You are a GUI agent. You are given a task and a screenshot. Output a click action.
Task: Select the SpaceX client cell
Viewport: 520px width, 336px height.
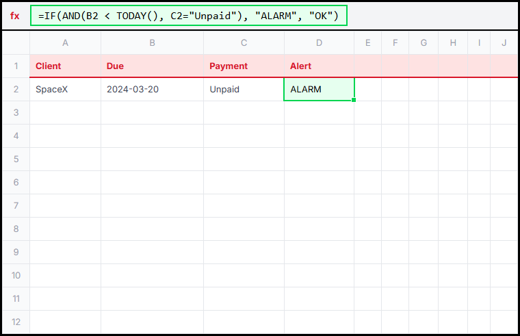pyautogui.click(x=66, y=90)
